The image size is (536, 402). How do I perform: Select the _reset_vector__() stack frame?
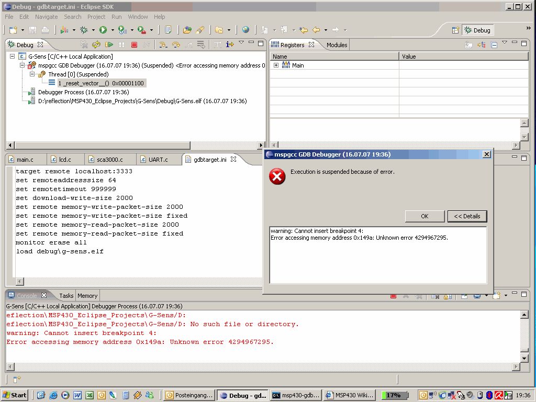(x=100, y=83)
